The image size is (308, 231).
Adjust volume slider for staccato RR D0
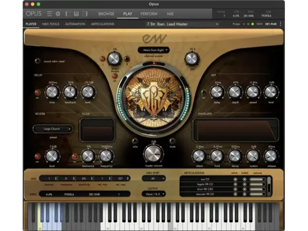click(257, 194)
